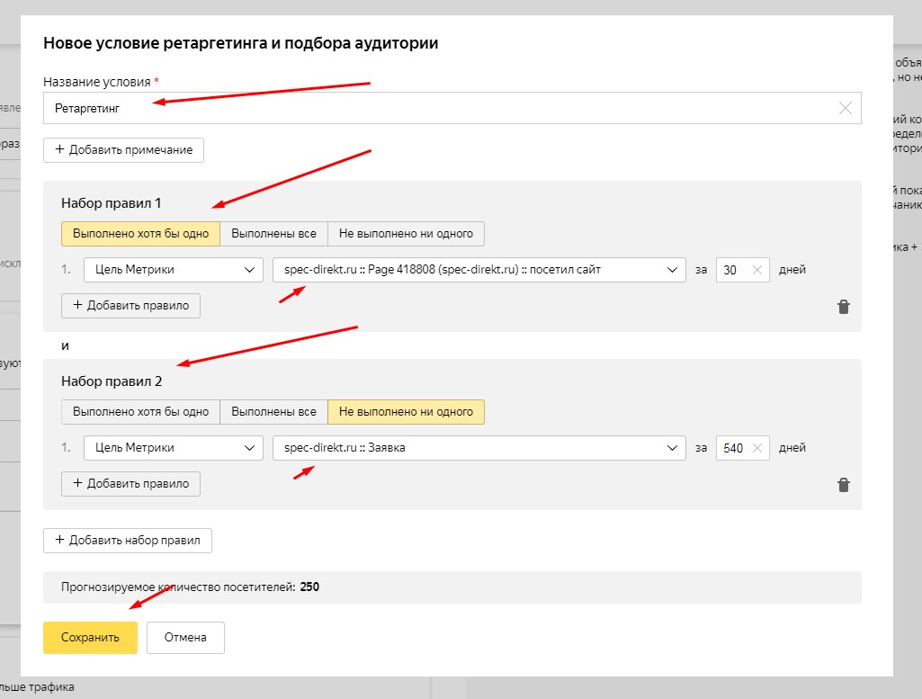Select 'Выполнены все' in rule set 2

pyautogui.click(x=273, y=412)
